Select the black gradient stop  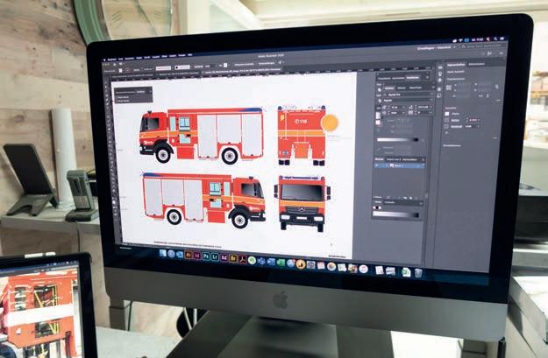[416, 139]
